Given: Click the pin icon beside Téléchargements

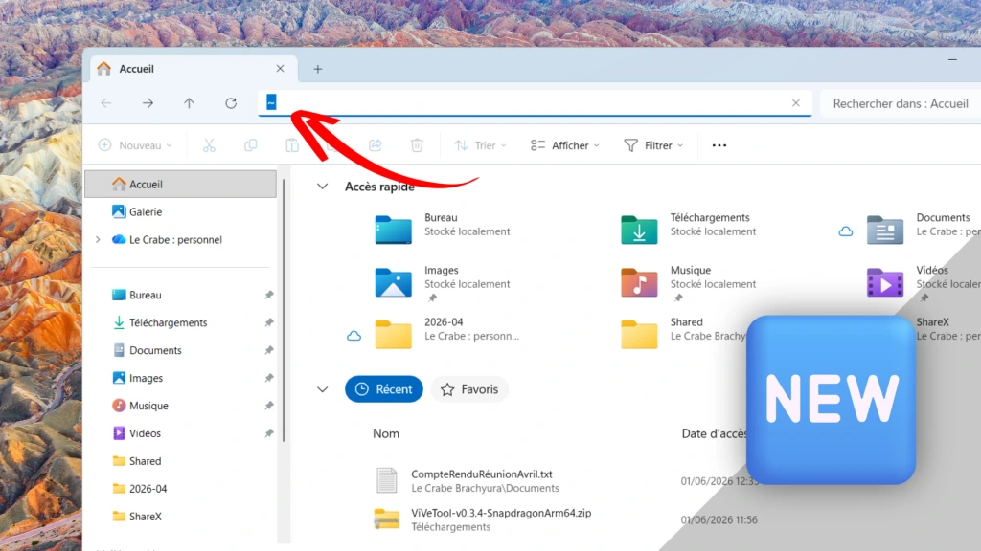Looking at the screenshot, I should pos(269,322).
